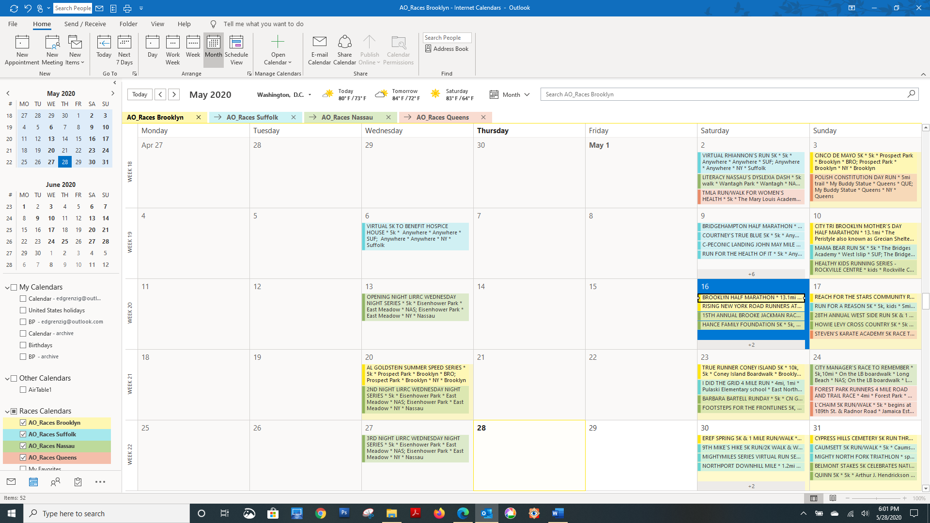Image resolution: width=930 pixels, height=523 pixels.
Task: Click the Search People box in ribbon
Action: pyautogui.click(x=447, y=38)
